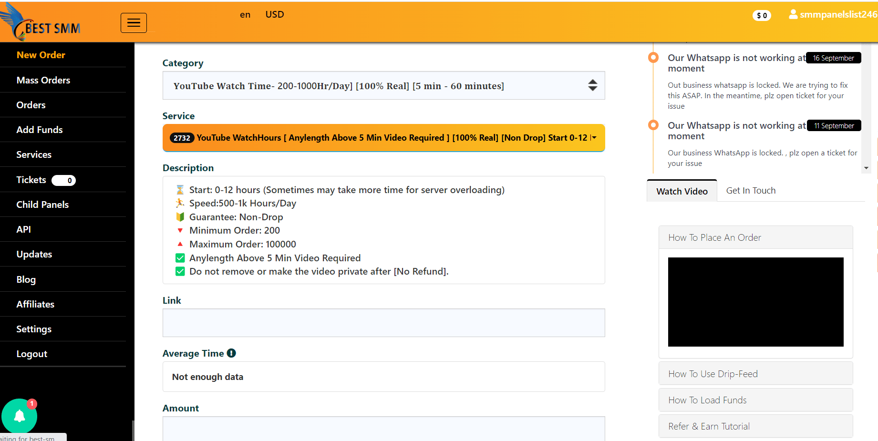Switch to the Get In Touch tab
The height and width of the screenshot is (441, 878).
pyautogui.click(x=751, y=191)
